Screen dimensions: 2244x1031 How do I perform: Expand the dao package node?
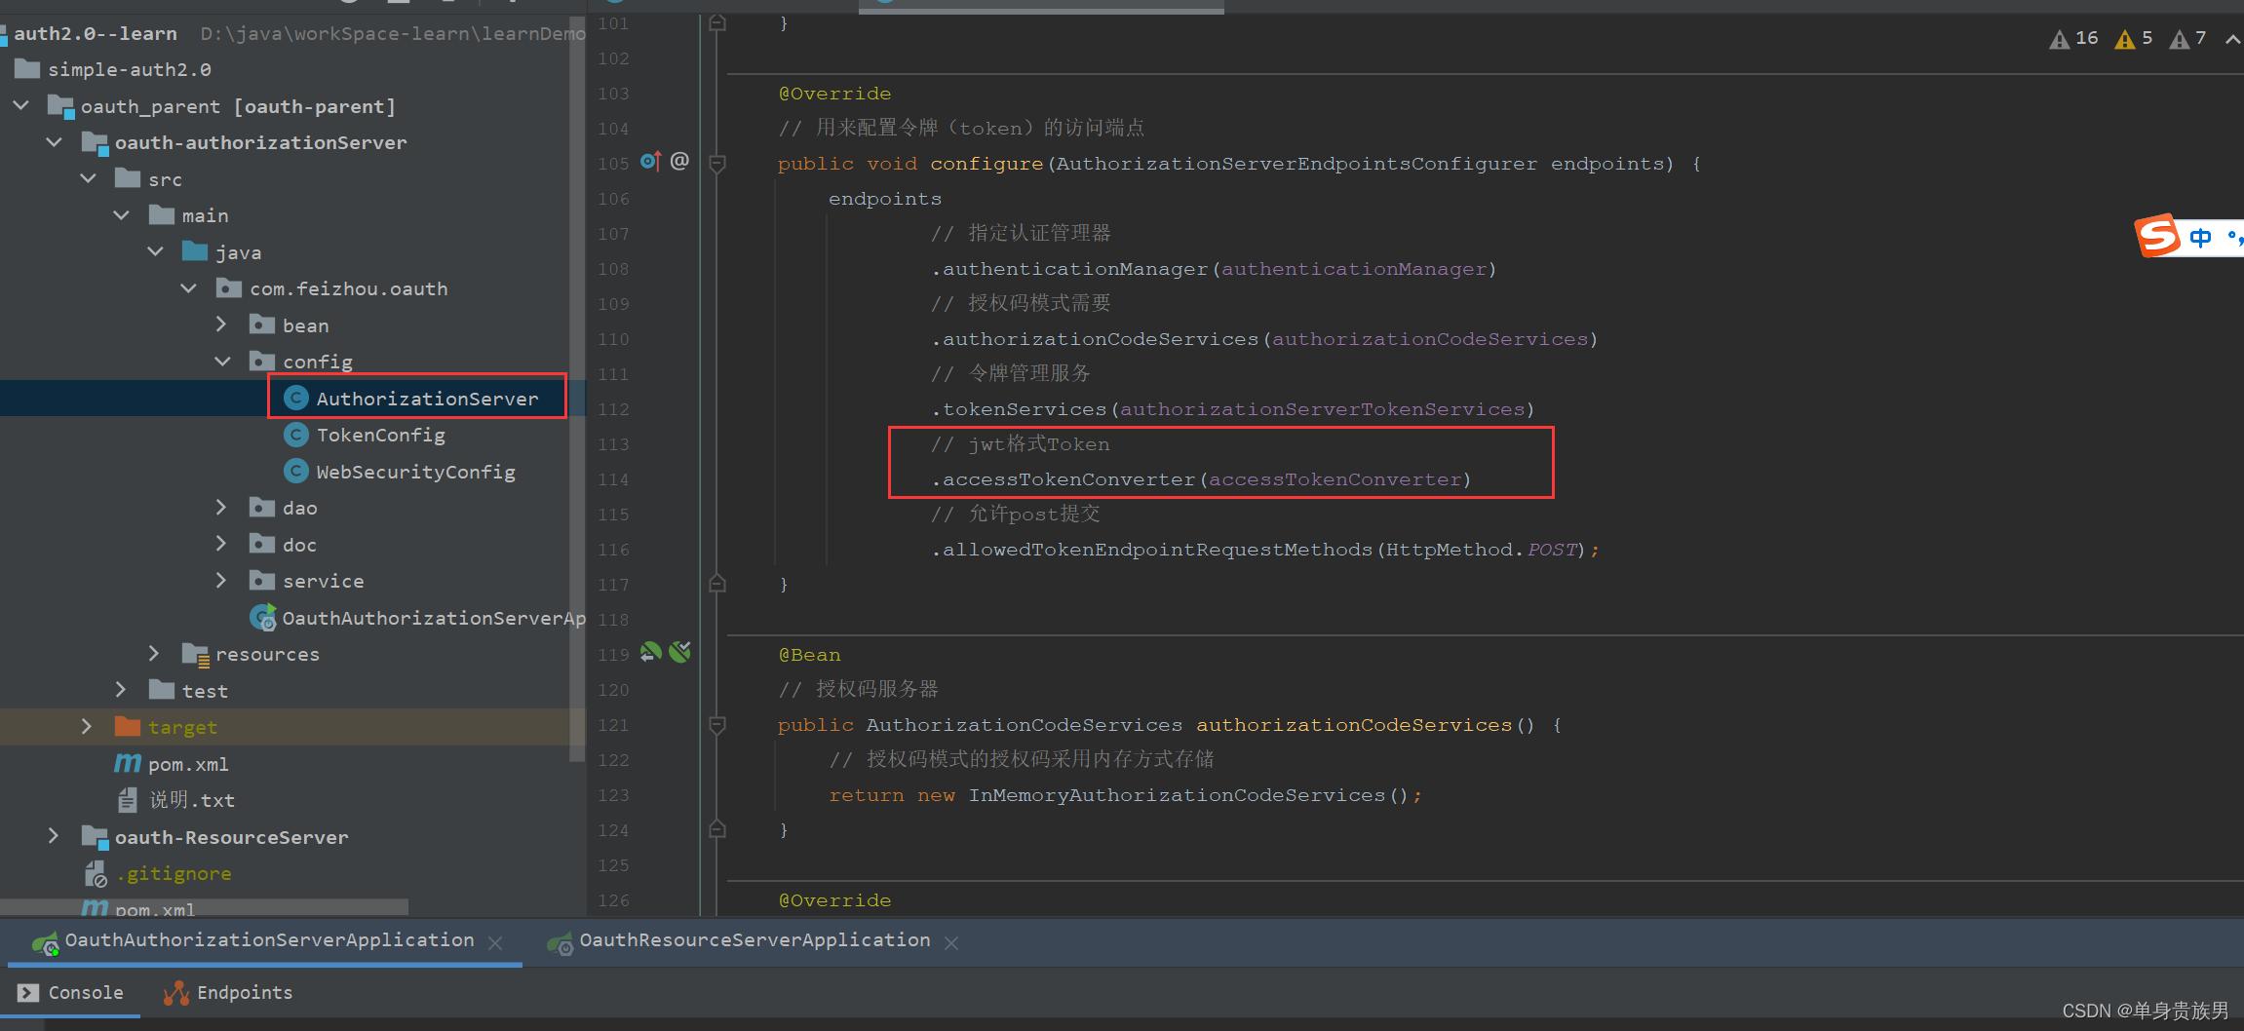[x=221, y=507]
